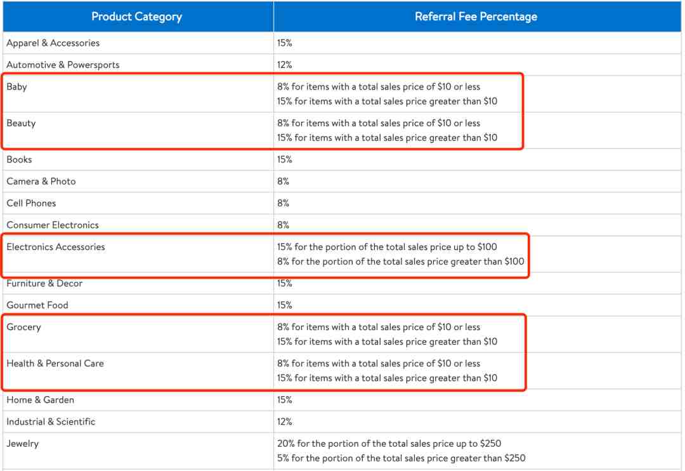Select the Health & Personal Care cell
Viewport: 685px width, 471px height.
55,364
